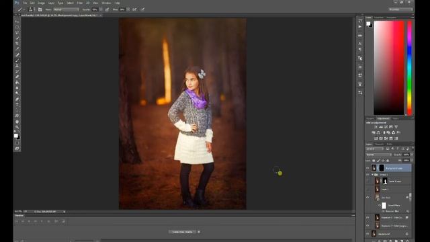Toggle the Brush panel icon in options bar
Image resolution: width=430 pixels, height=242 pixels.
[40, 9]
